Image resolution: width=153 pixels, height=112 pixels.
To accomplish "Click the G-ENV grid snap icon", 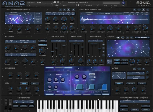I will tap(118, 37).
